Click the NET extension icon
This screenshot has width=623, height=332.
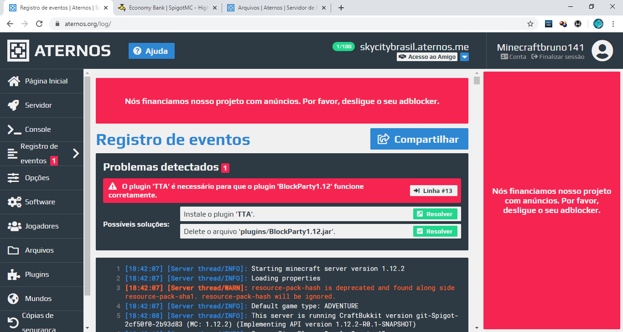pos(549,24)
